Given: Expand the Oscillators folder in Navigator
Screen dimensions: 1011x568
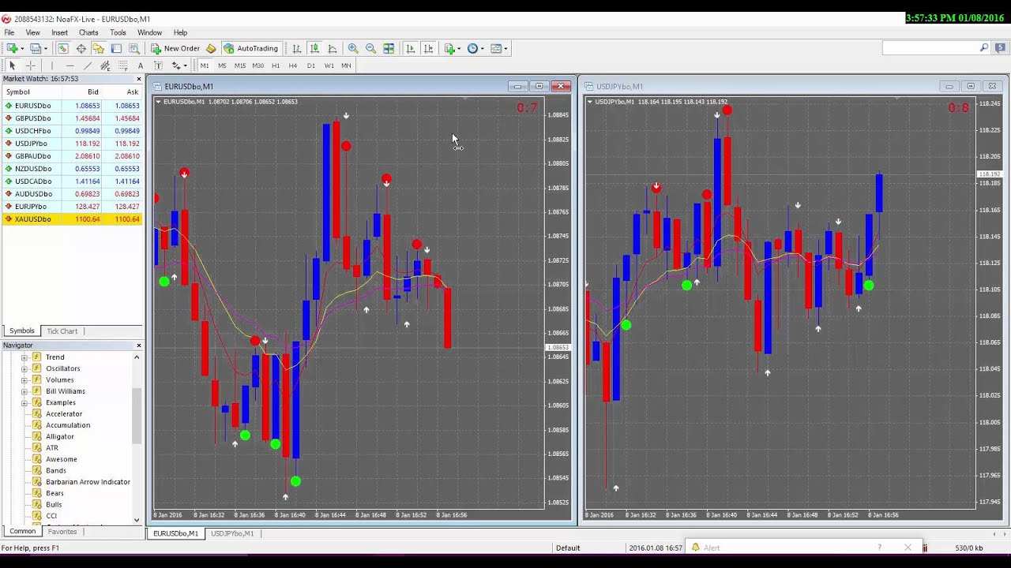Looking at the screenshot, I should click(x=24, y=368).
